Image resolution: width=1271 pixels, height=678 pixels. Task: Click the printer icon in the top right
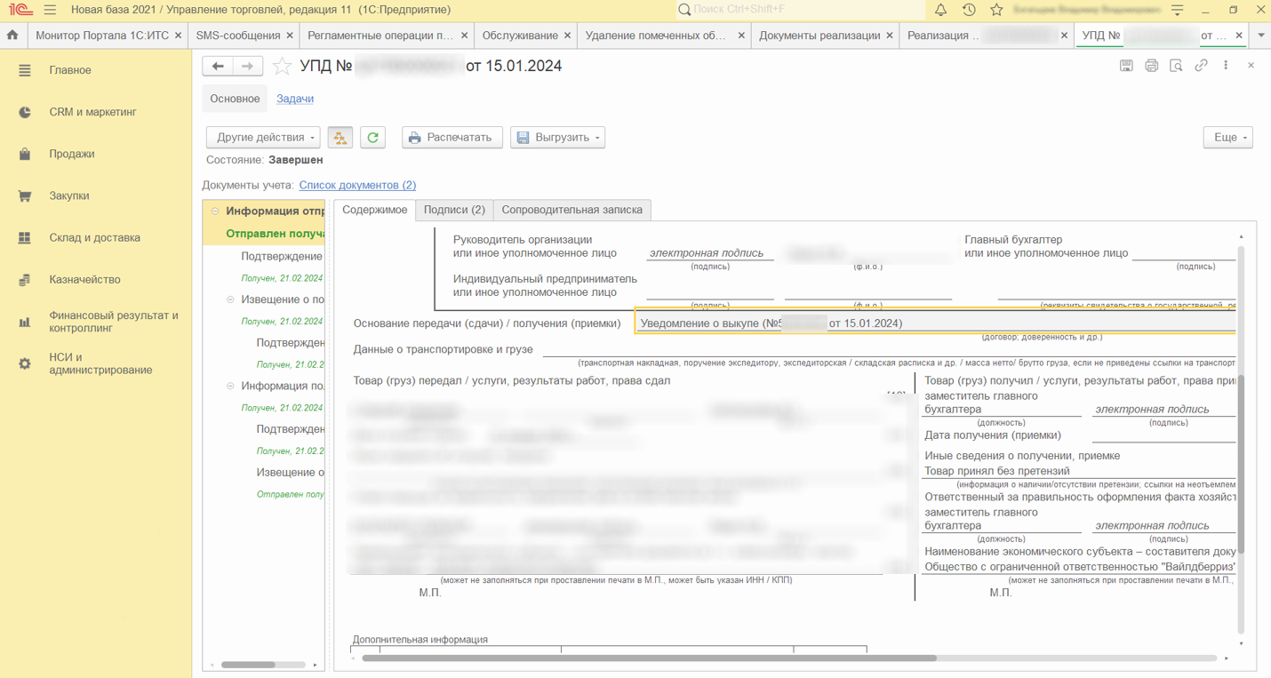pos(1151,66)
